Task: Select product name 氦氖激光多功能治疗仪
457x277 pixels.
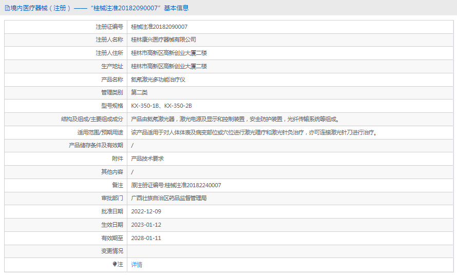Action: pyautogui.click(x=158, y=80)
